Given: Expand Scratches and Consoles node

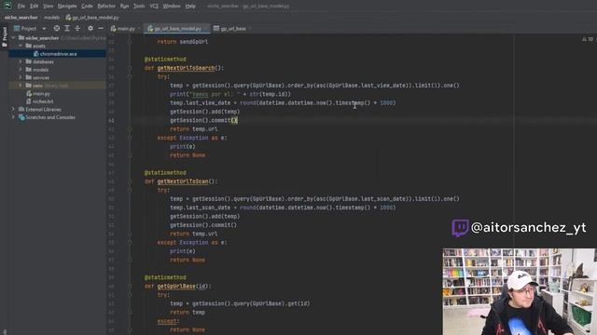Looking at the screenshot, I should 13,117.
